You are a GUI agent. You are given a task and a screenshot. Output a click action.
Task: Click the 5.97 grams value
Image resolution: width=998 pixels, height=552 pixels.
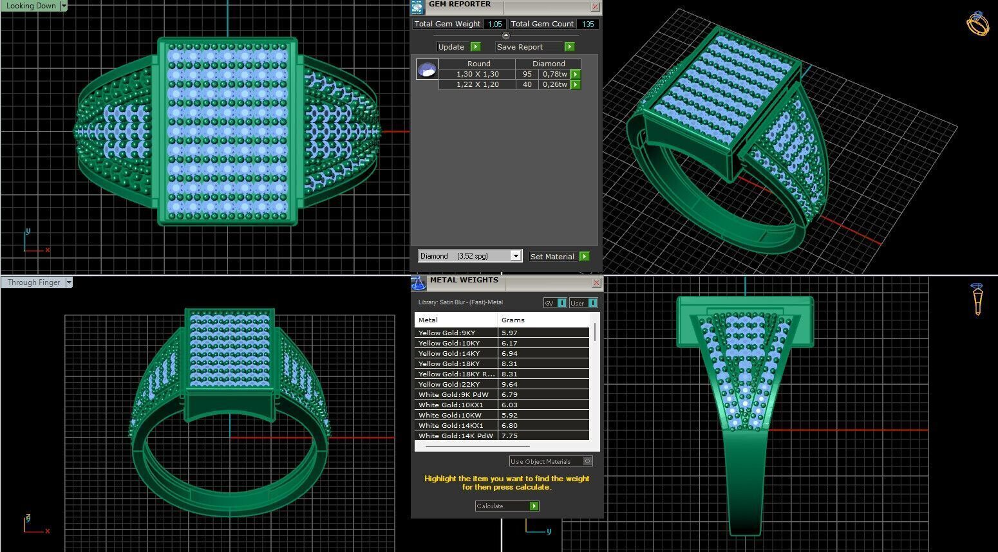tap(509, 333)
